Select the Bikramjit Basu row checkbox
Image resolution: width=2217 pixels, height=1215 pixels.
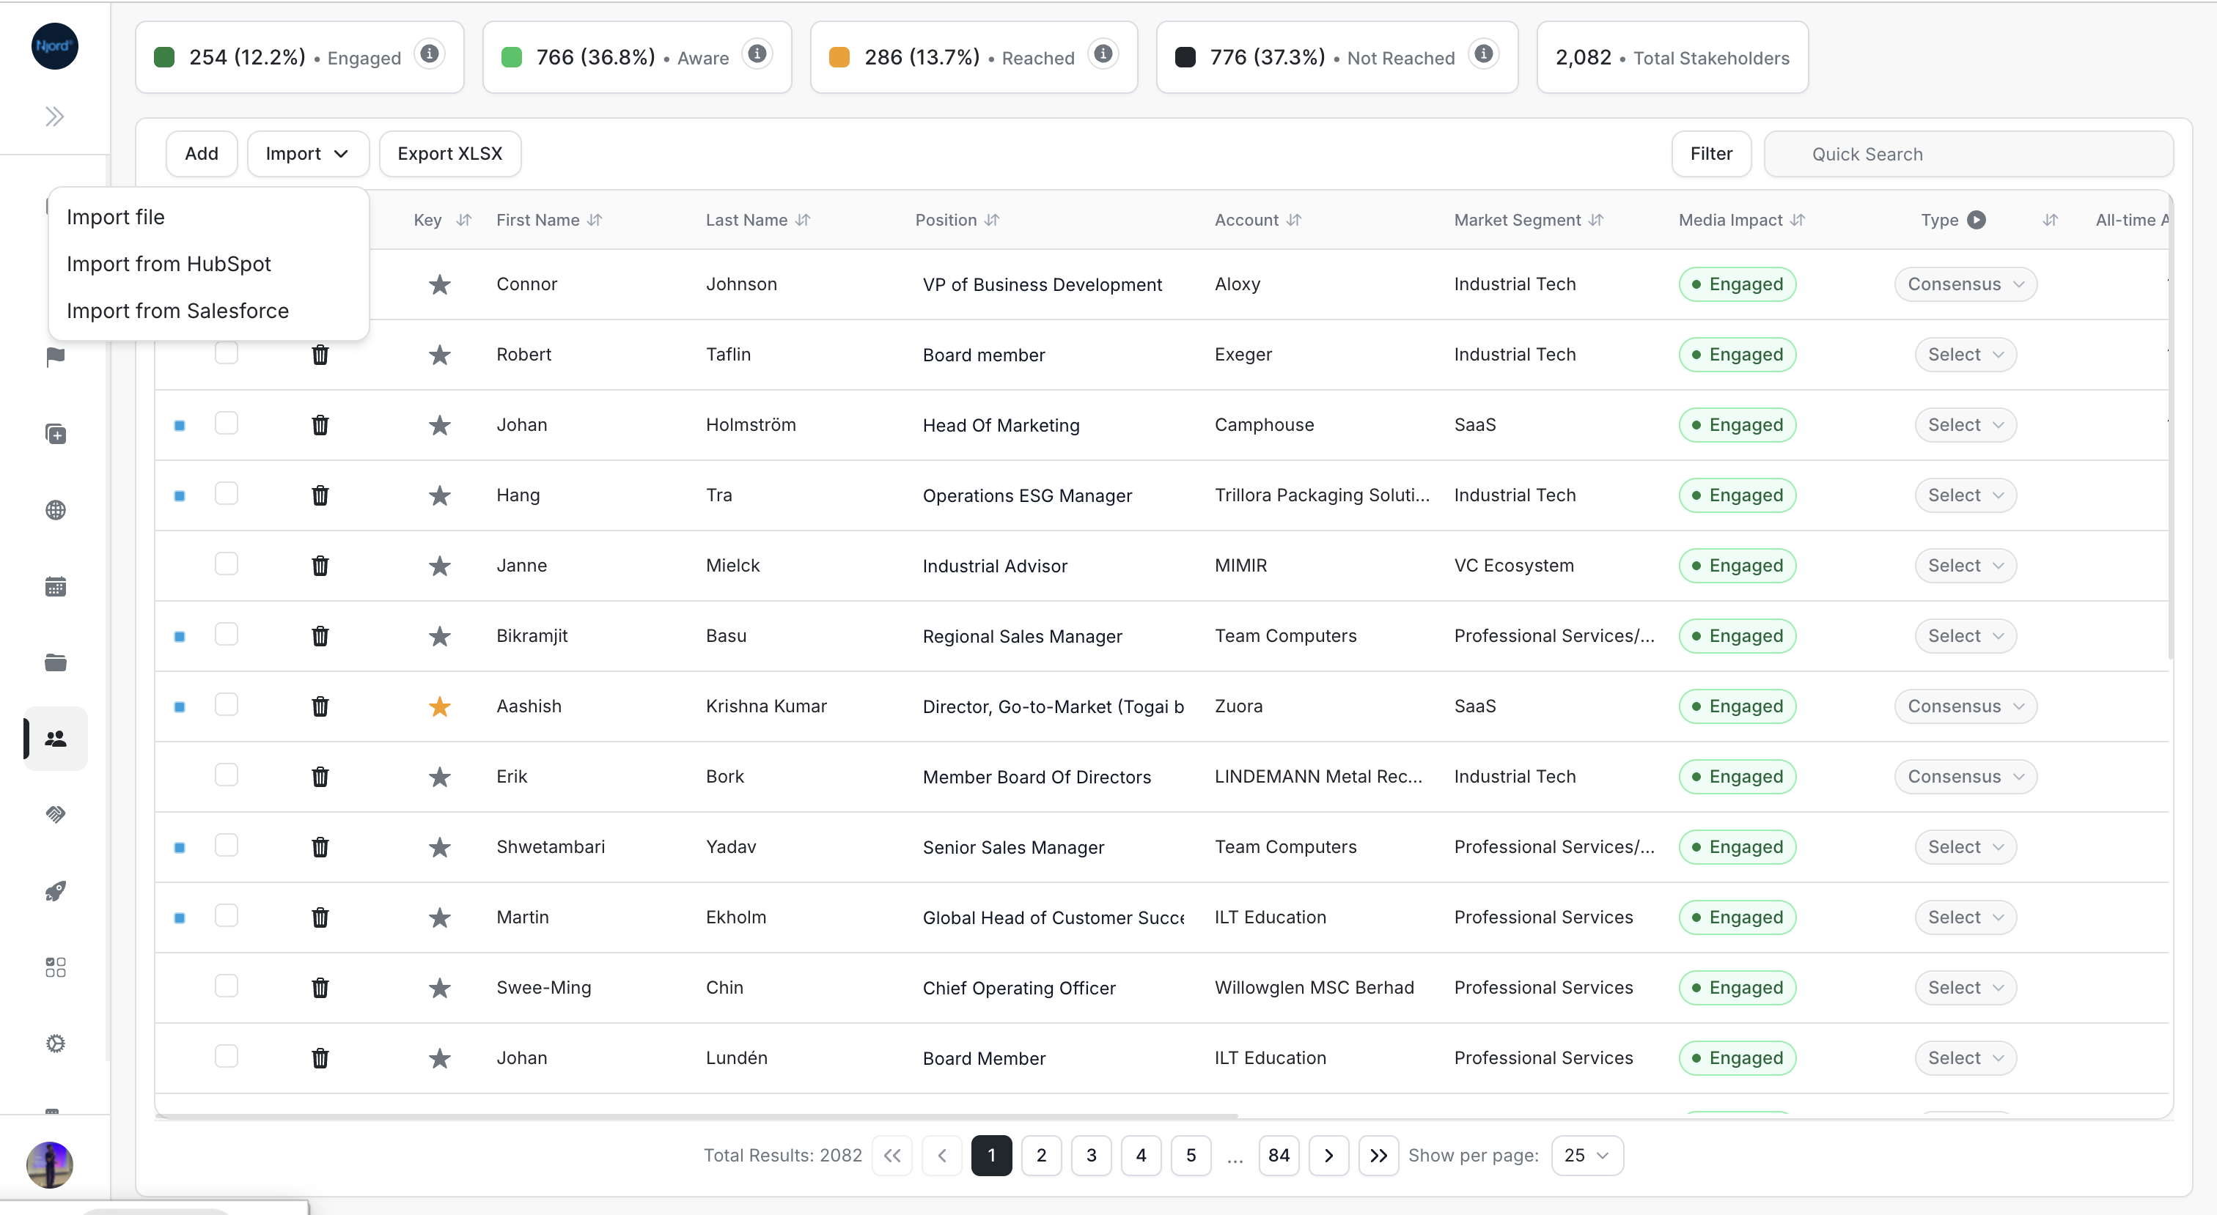click(227, 634)
